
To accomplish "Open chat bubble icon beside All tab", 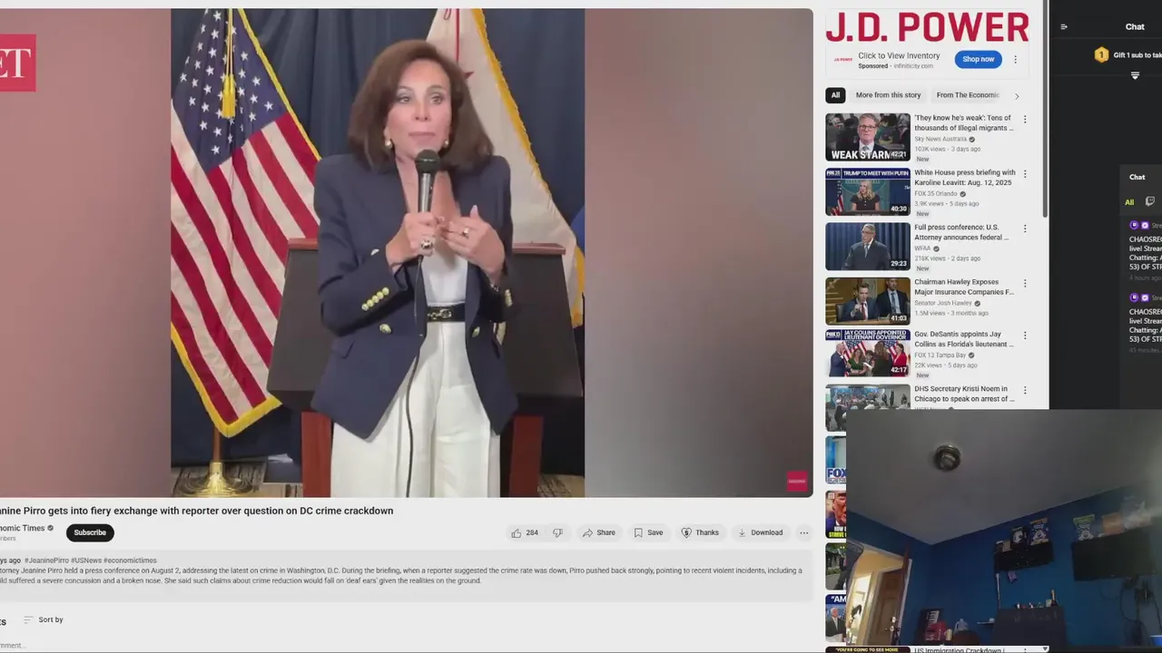I will (1150, 201).
